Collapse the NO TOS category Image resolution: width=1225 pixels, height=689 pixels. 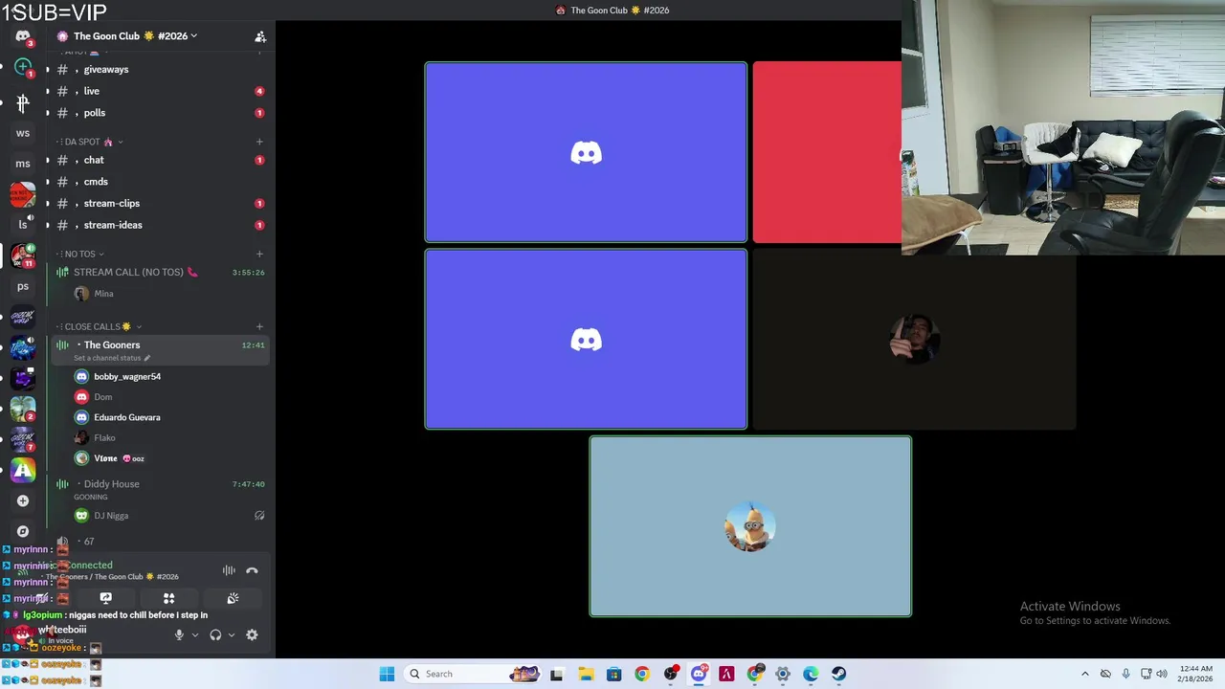click(81, 254)
